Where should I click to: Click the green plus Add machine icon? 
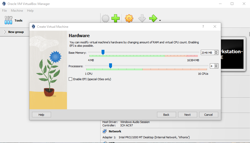(115, 18)
